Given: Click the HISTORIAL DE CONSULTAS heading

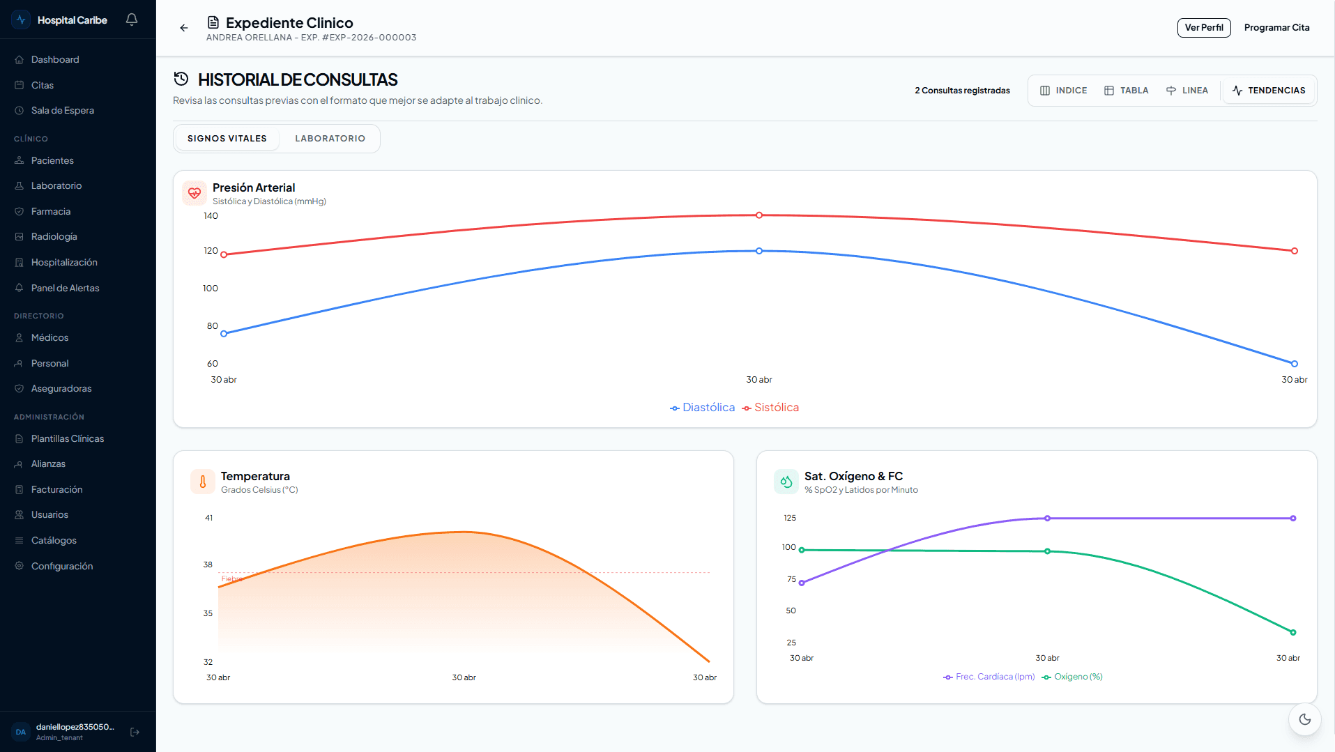Looking at the screenshot, I should pyautogui.click(x=298, y=80).
